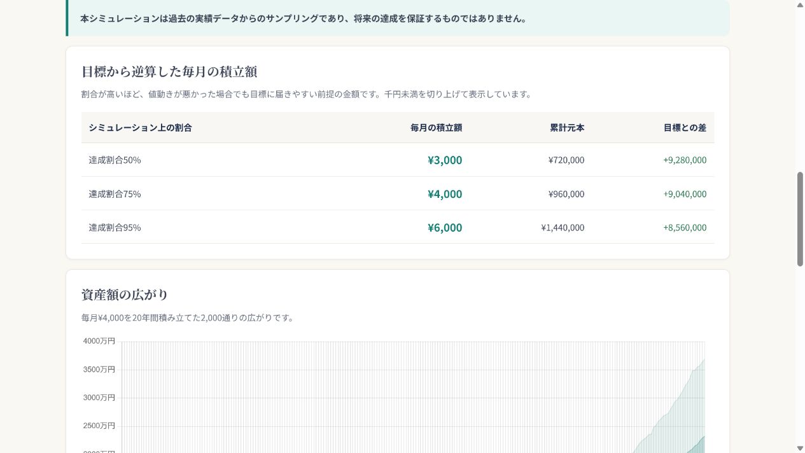Click the 目標から逆算した毎月の積立額 heading
This screenshot has height=453, width=805.
click(x=169, y=71)
